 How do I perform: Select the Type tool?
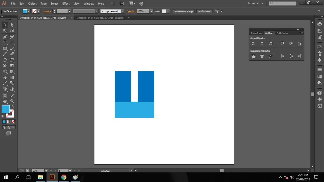5,42
